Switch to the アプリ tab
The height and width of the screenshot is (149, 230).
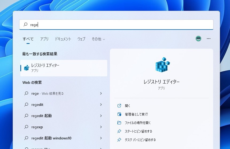pyautogui.click(x=44, y=39)
